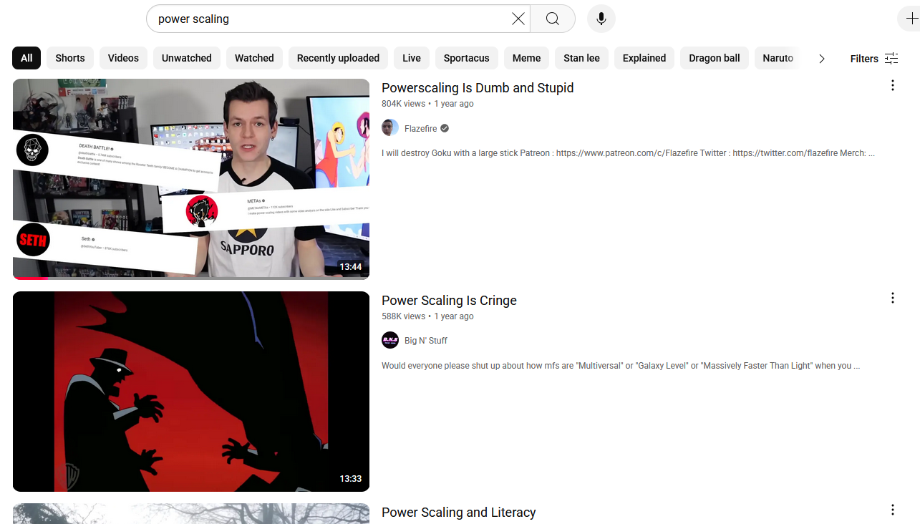Select the Videos filter chip

(x=123, y=58)
